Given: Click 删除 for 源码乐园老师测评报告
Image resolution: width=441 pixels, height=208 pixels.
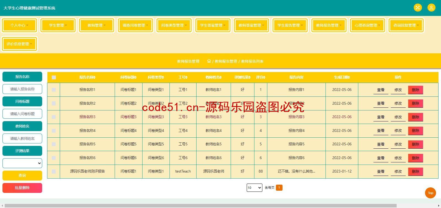Looking at the screenshot, I should (x=415, y=171).
